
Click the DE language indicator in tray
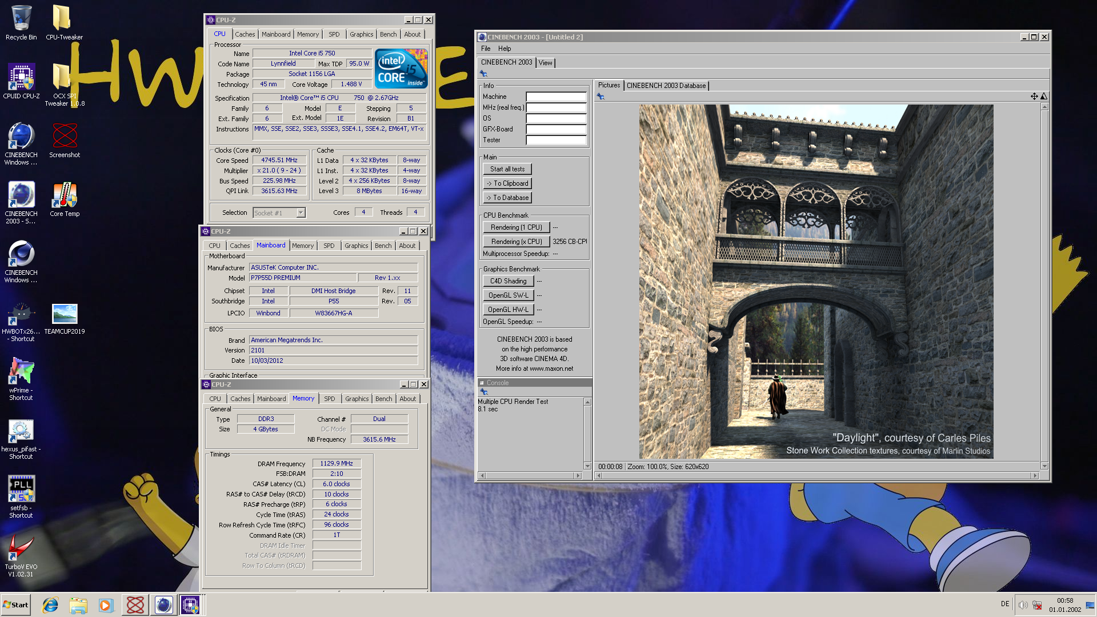point(1004,604)
